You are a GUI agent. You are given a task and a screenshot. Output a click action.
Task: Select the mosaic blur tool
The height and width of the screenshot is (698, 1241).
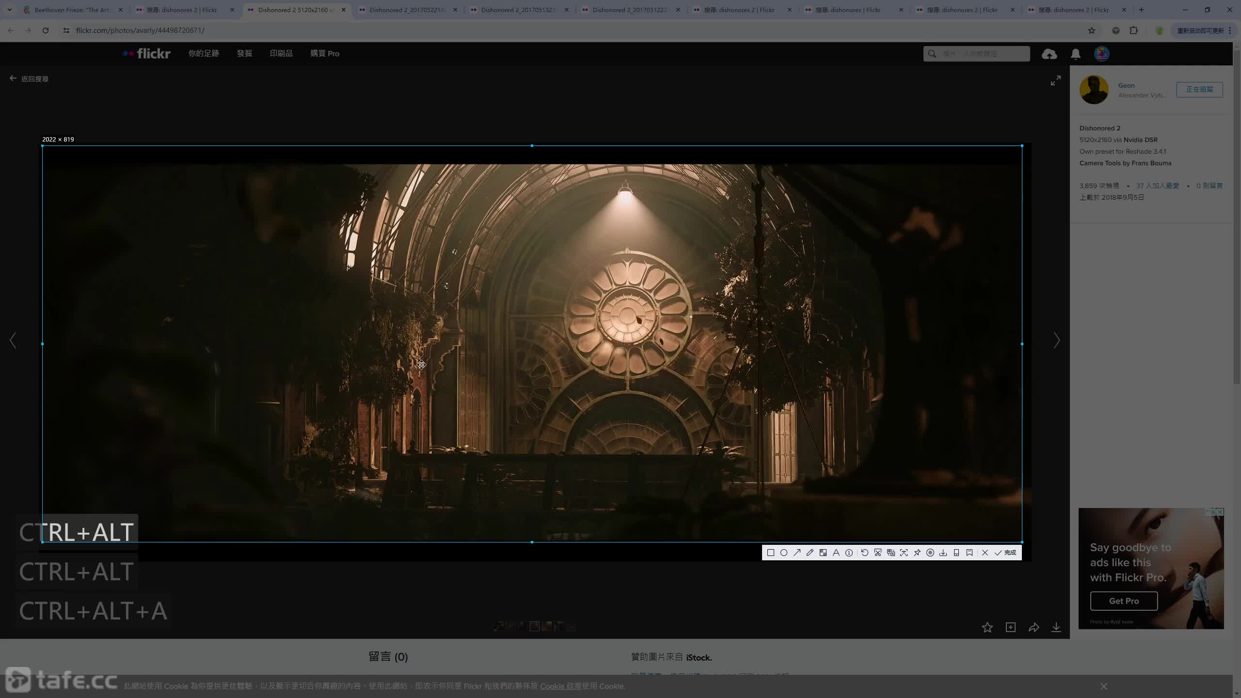pos(823,553)
